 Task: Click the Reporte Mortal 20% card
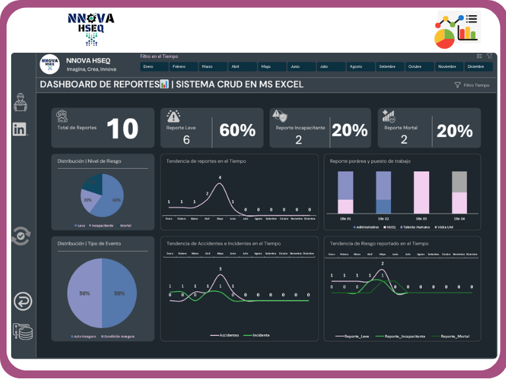coord(429,128)
